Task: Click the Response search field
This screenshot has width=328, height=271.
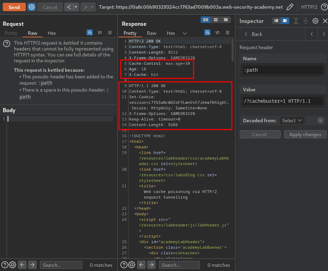Action: (179, 265)
